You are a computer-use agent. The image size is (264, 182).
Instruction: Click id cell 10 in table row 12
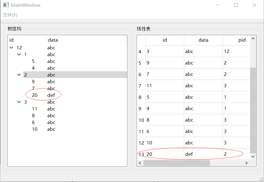165,143
